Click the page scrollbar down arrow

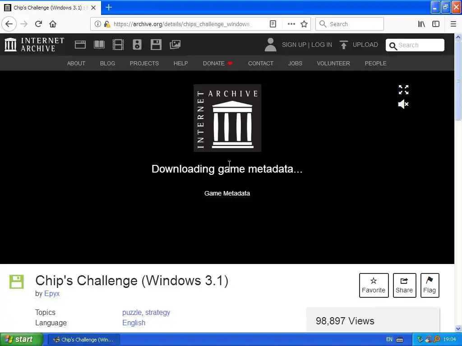point(458,328)
